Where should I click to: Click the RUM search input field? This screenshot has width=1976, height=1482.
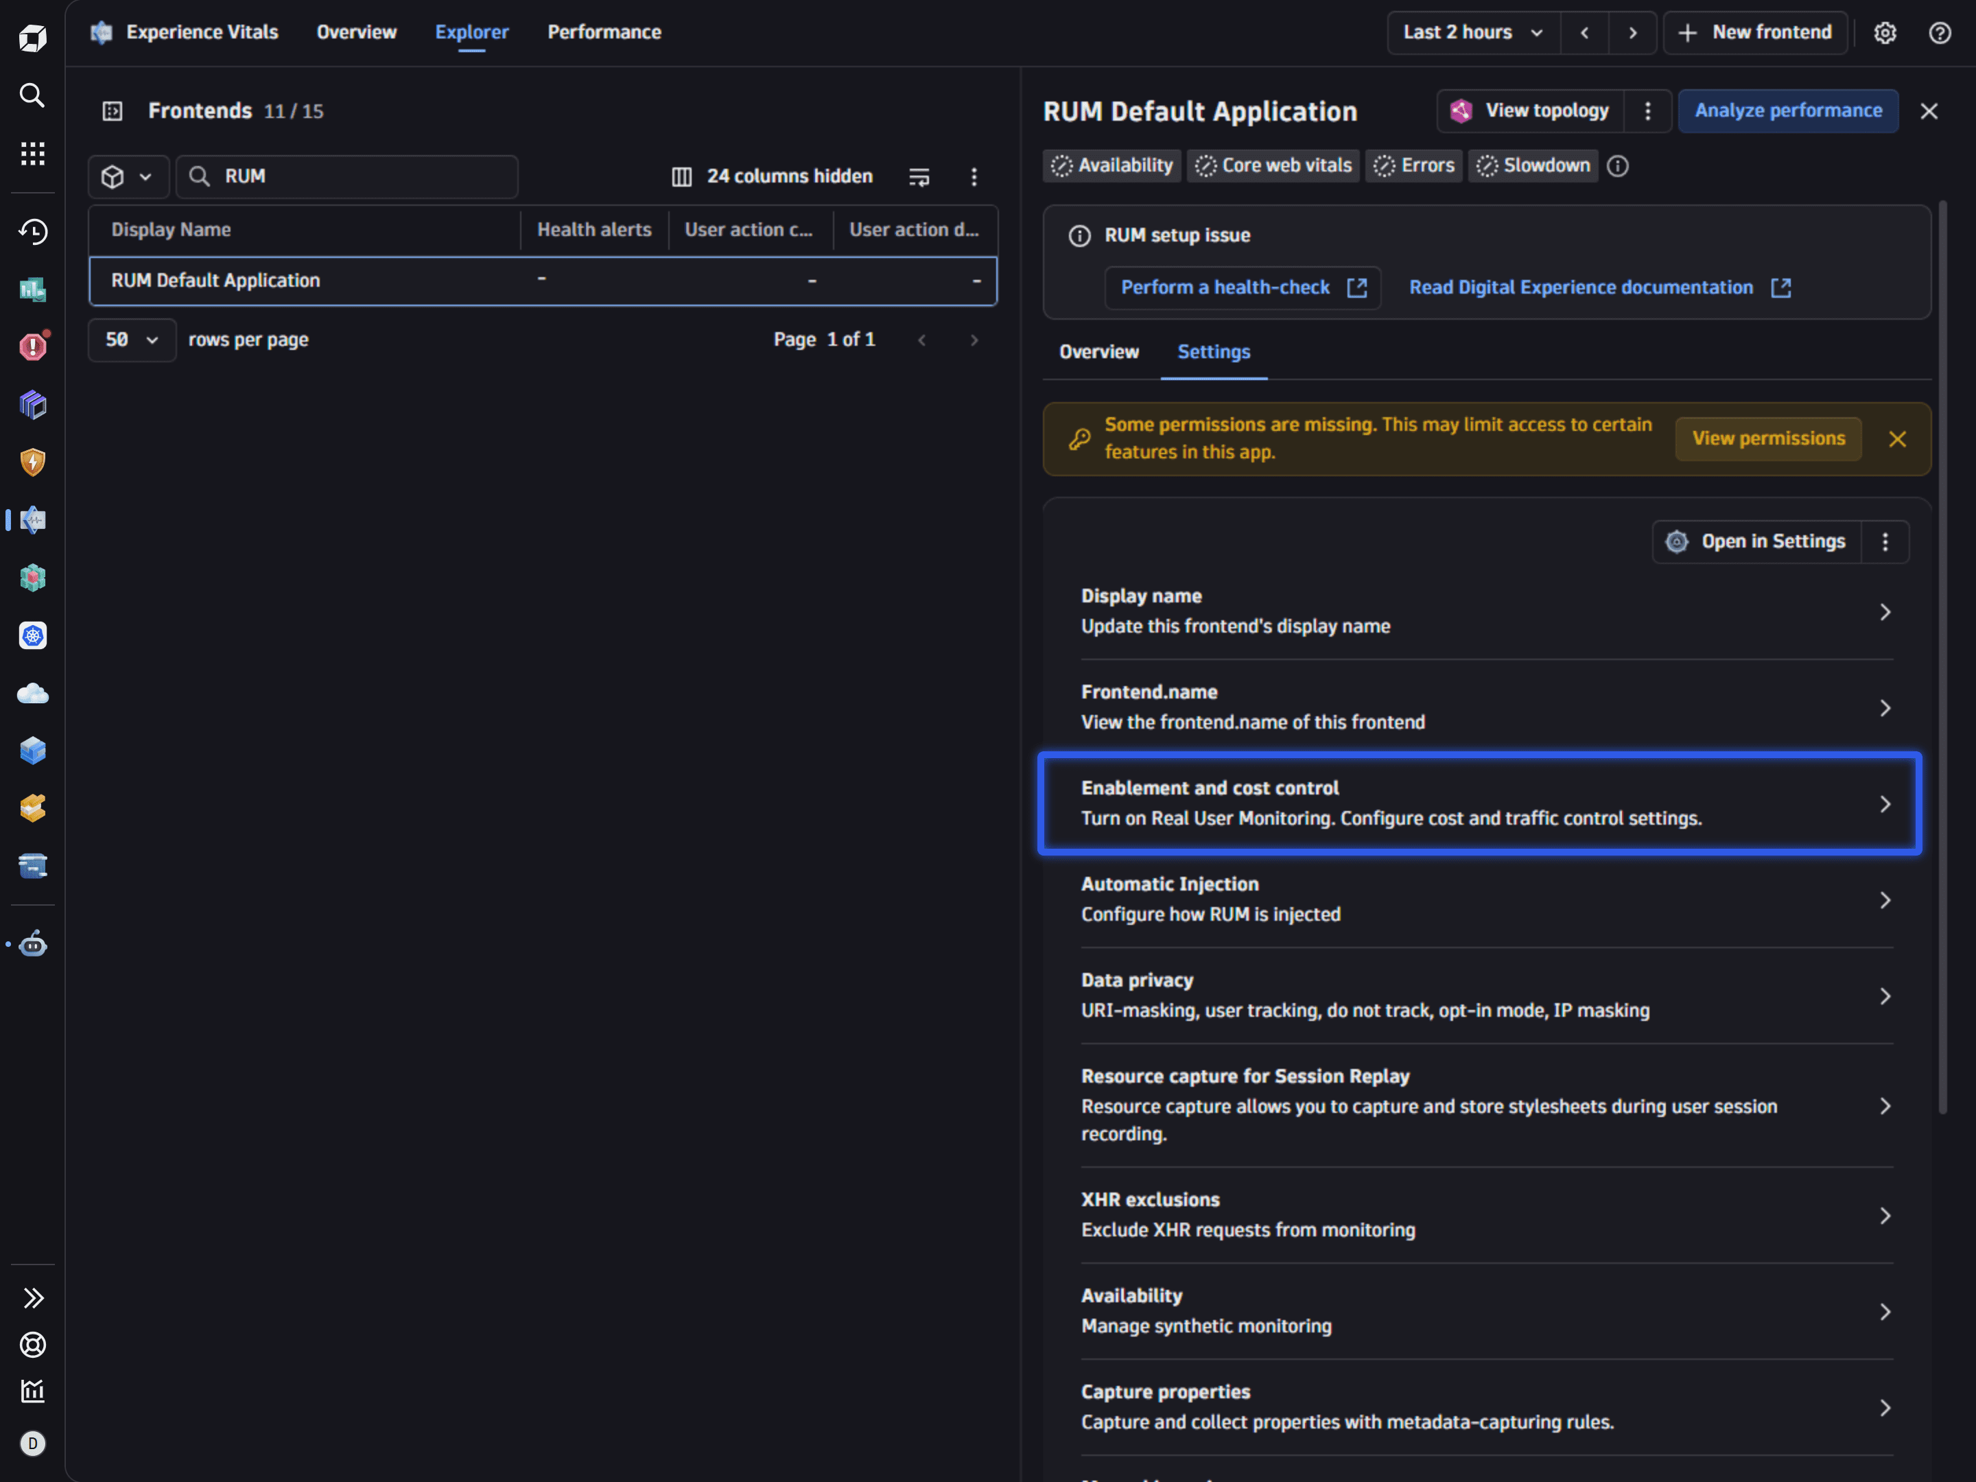pos(347,177)
